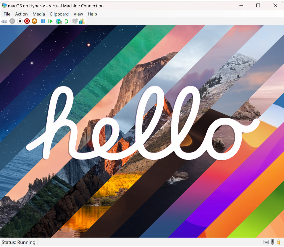Click the VM window title bar app icon

4,6
